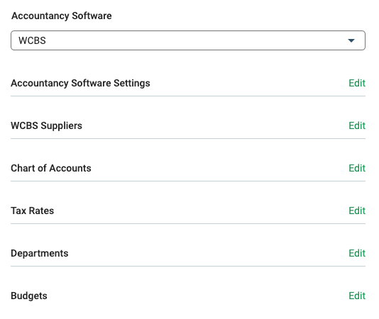Click Edit next to Budgets
The image size is (379, 319).
tap(357, 296)
